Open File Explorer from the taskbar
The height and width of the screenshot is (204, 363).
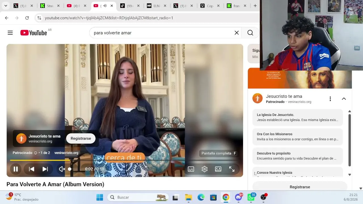click(x=188, y=197)
